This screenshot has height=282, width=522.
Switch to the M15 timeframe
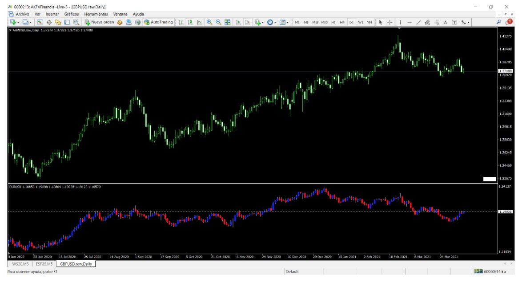(x=315, y=22)
